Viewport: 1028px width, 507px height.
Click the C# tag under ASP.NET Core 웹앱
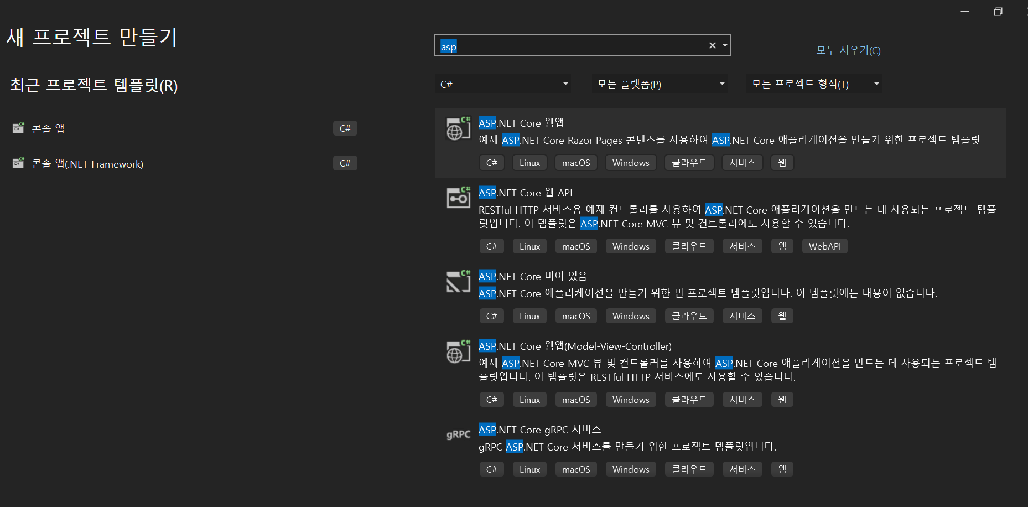tap(492, 163)
